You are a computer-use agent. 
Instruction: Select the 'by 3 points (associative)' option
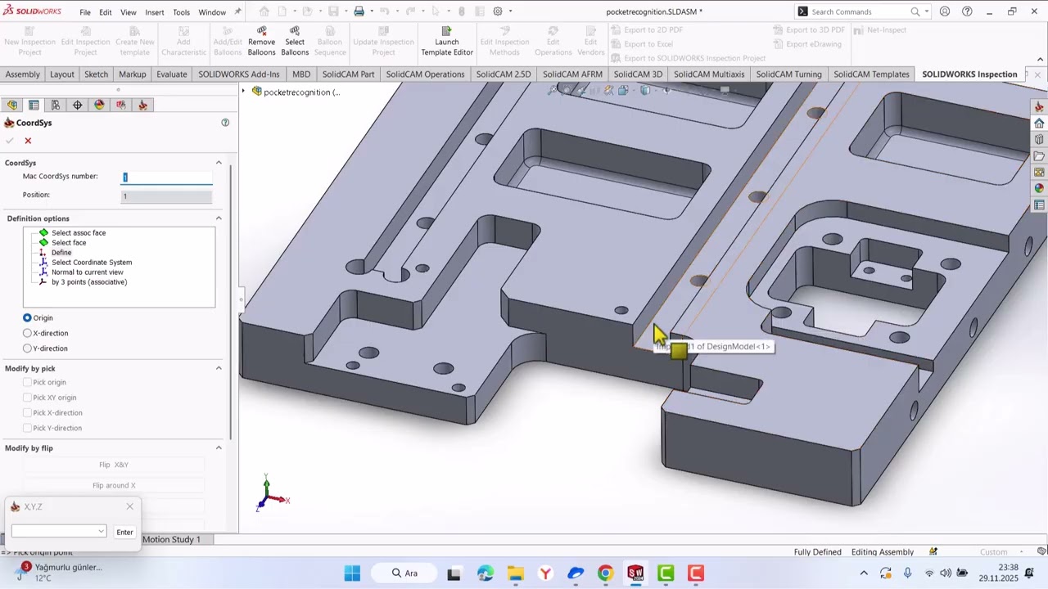(89, 282)
